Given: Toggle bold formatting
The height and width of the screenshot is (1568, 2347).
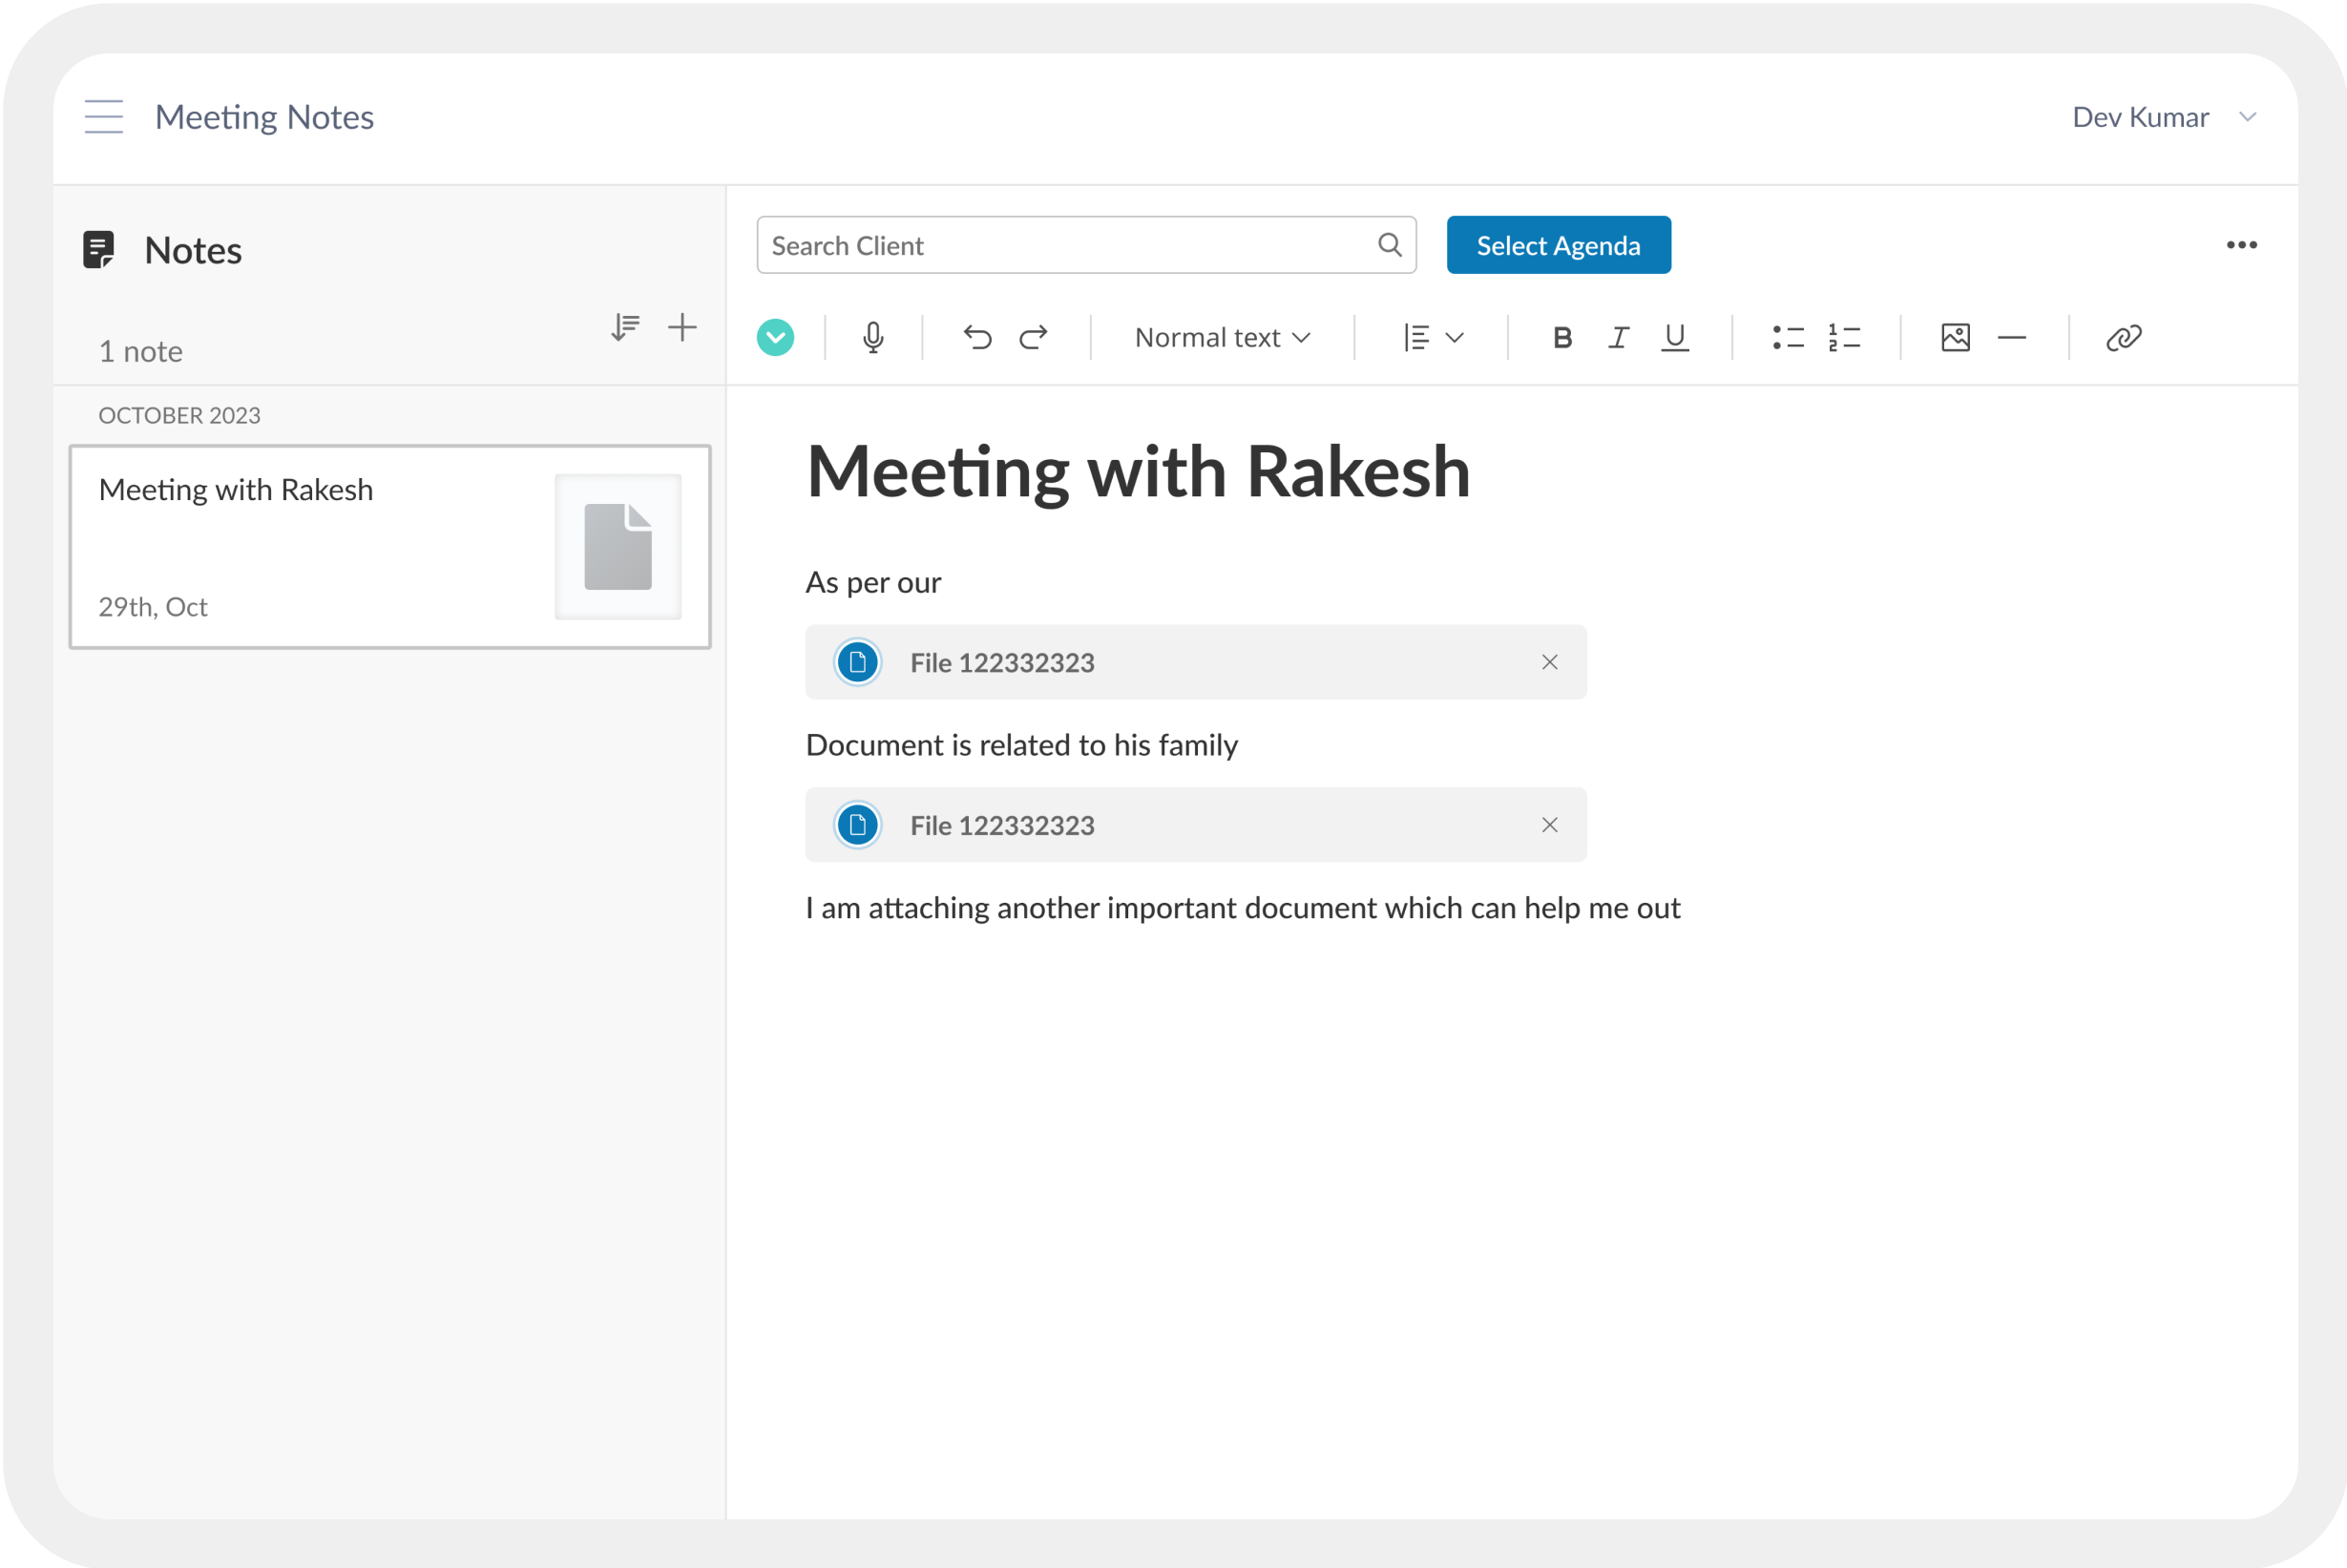Looking at the screenshot, I should (x=1562, y=338).
